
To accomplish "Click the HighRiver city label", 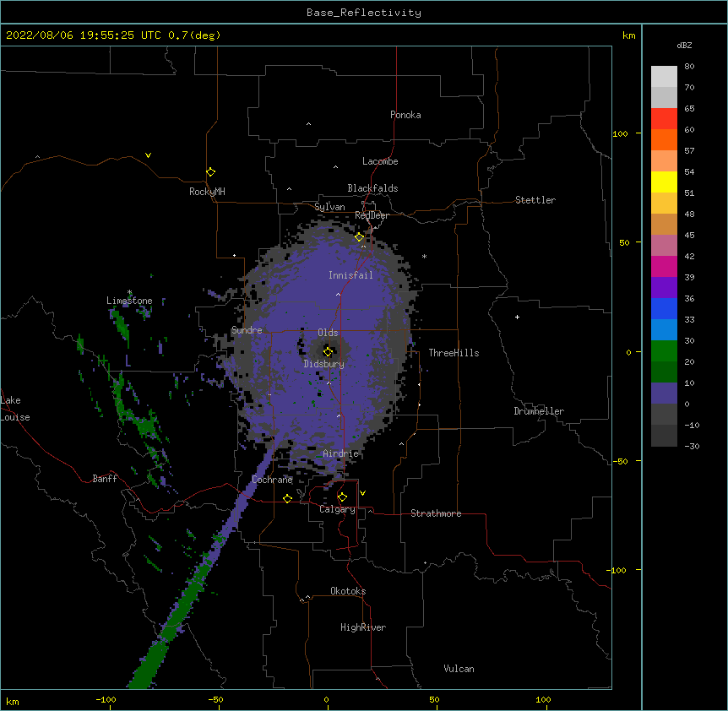I will pyautogui.click(x=363, y=627).
